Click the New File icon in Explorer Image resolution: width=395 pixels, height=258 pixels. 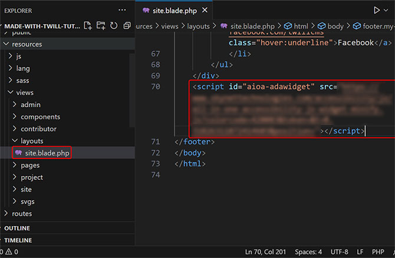88,25
